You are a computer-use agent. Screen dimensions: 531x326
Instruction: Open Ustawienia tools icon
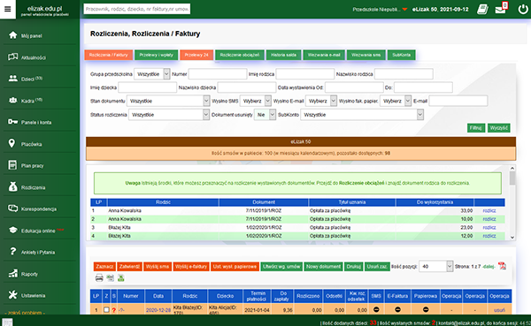(13, 295)
